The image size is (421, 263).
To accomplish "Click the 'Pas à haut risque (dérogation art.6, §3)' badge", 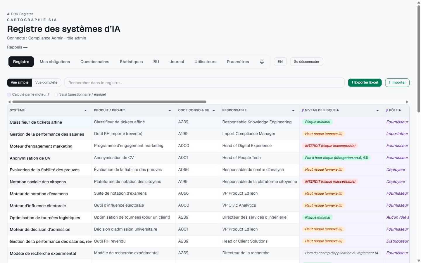I will (337, 158).
